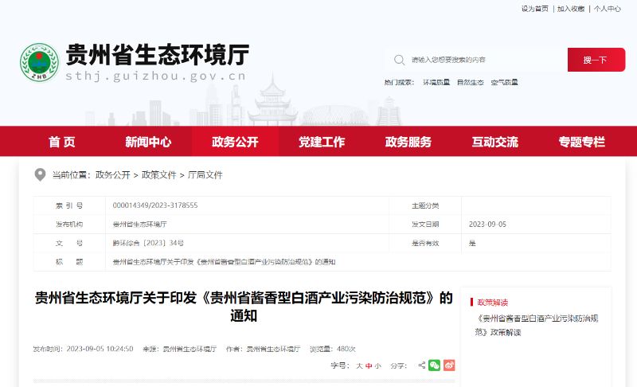Click 政策文件 in the breadcrumb
The image size is (637, 387).
point(159,175)
